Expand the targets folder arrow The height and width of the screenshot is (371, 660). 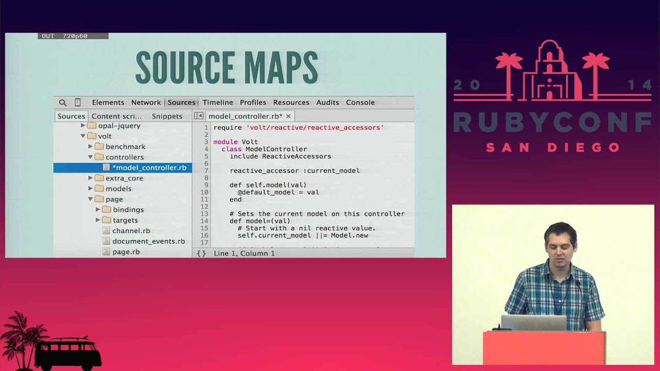coord(97,220)
